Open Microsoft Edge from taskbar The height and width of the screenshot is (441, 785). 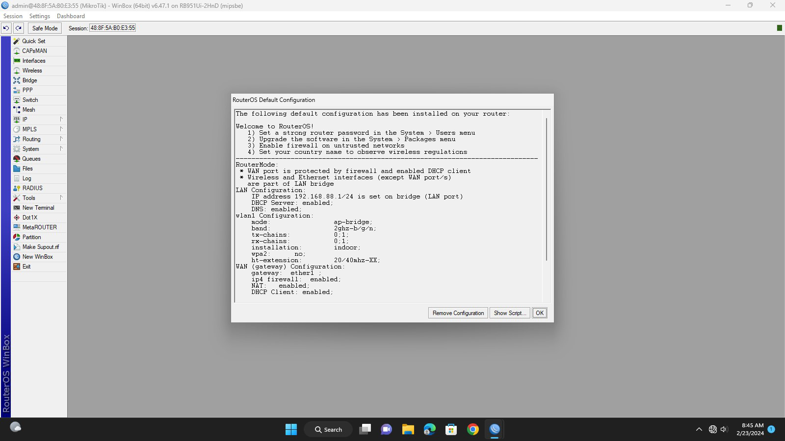[429, 429]
